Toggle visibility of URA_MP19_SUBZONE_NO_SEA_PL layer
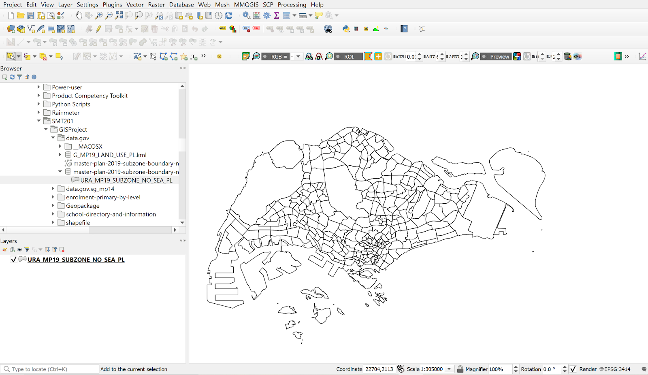The height and width of the screenshot is (375, 648). 14,260
